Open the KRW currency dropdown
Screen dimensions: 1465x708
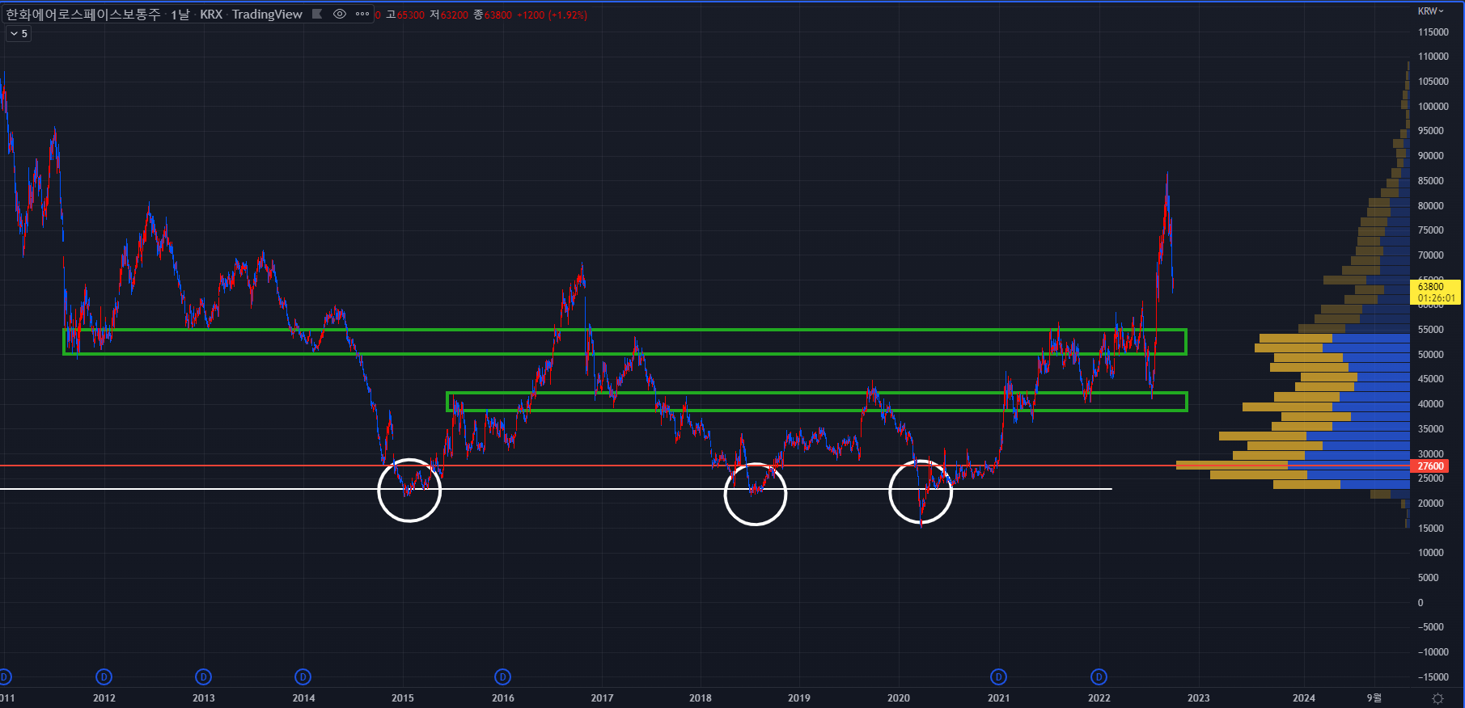pyautogui.click(x=1430, y=11)
